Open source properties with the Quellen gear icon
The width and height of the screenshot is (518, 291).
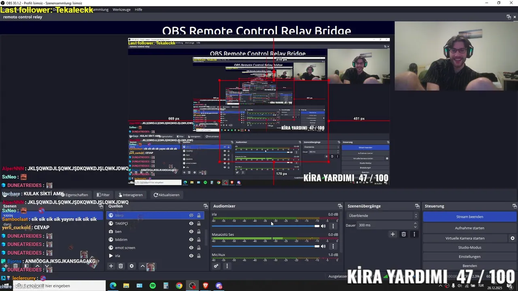pyautogui.click(x=132, y=266)
